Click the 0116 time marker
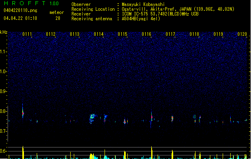This screenshot has width=251, height=159. [x=146, y=34]
